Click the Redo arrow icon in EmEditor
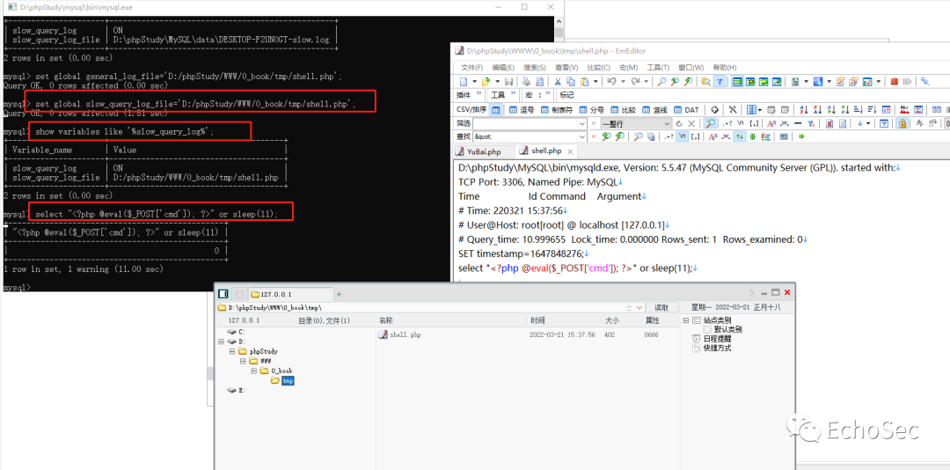Screen dimensions: 950x470 [x=635, y=81]
